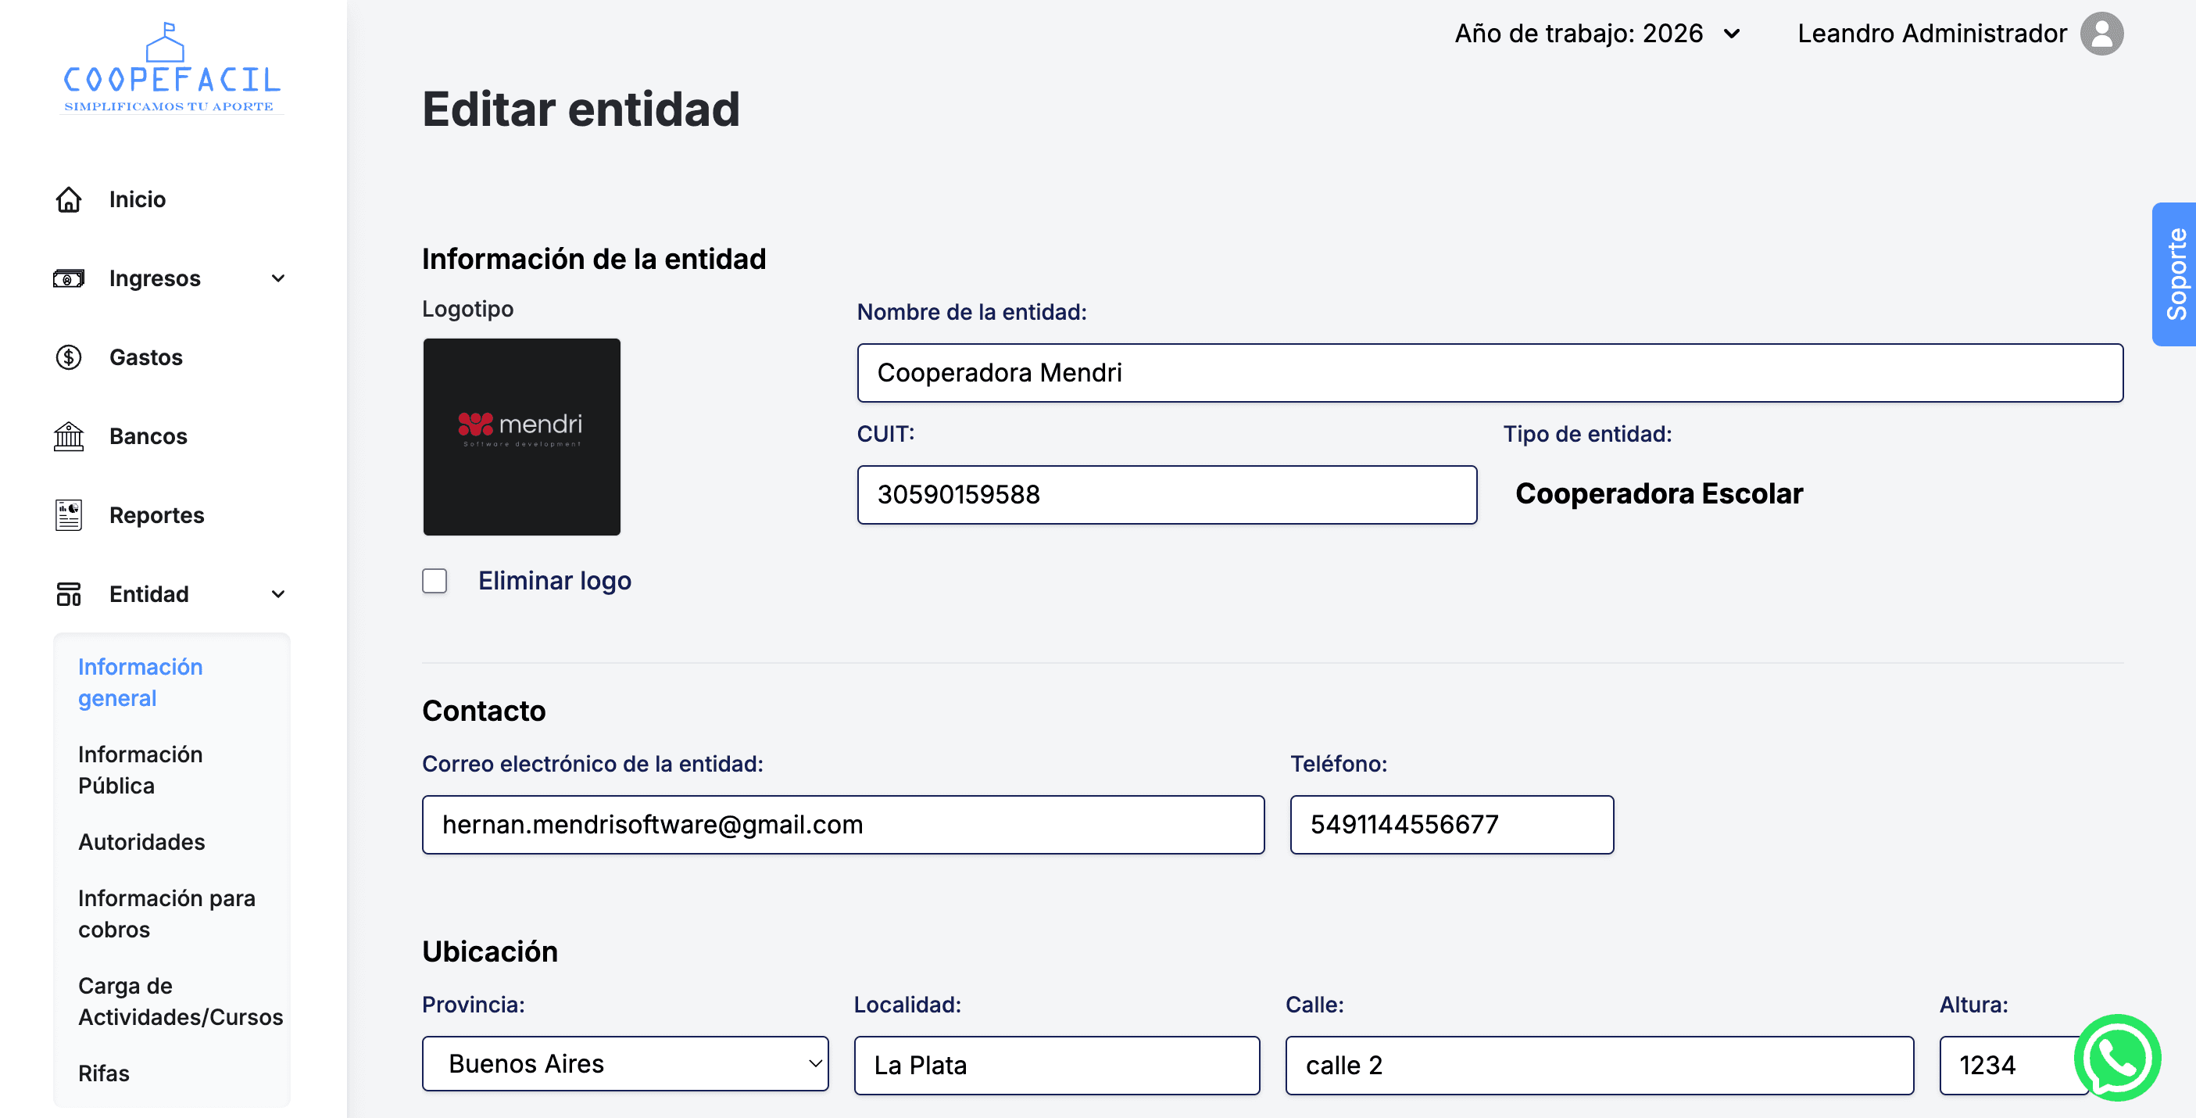Screen dimensions: 2196x1118
Task: Open Bancos via the bank icon
Action: tap(68, 435)
